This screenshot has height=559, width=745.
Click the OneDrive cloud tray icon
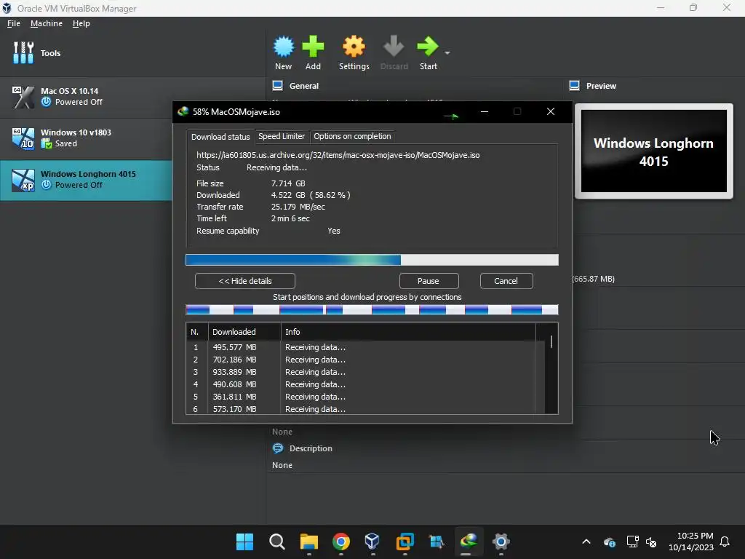[610, 542]
